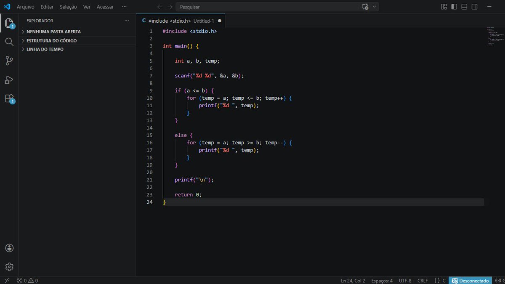Click 'if (a <= b) {' line
This screenshot has width=505, height=284.
194,90
